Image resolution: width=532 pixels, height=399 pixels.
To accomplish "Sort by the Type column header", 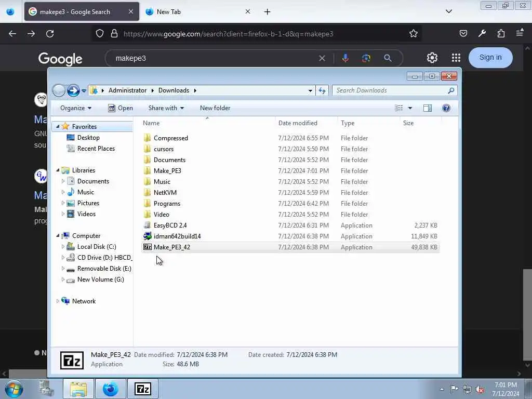I will point(369,123).
